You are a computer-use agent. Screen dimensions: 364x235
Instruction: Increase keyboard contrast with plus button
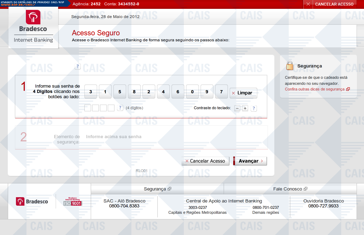tap(245, 108)
